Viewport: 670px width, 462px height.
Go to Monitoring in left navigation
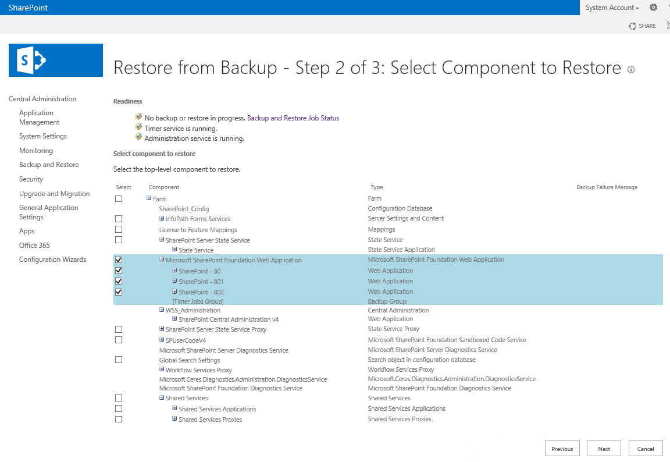36,151
